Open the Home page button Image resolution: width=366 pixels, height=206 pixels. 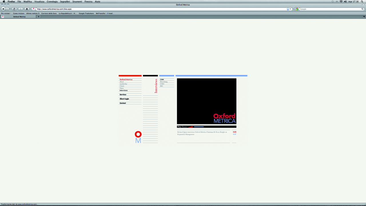[x=27, y=9]
